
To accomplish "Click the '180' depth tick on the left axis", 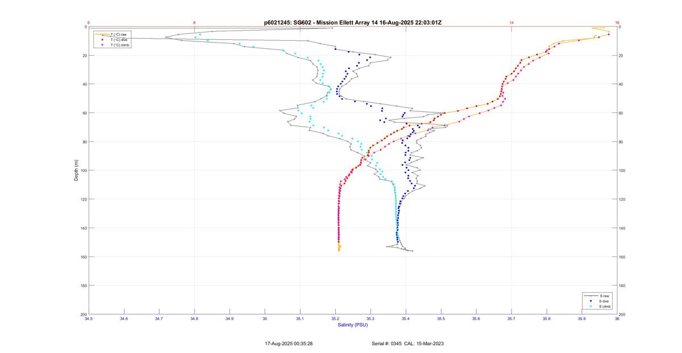I will (83, 285).
